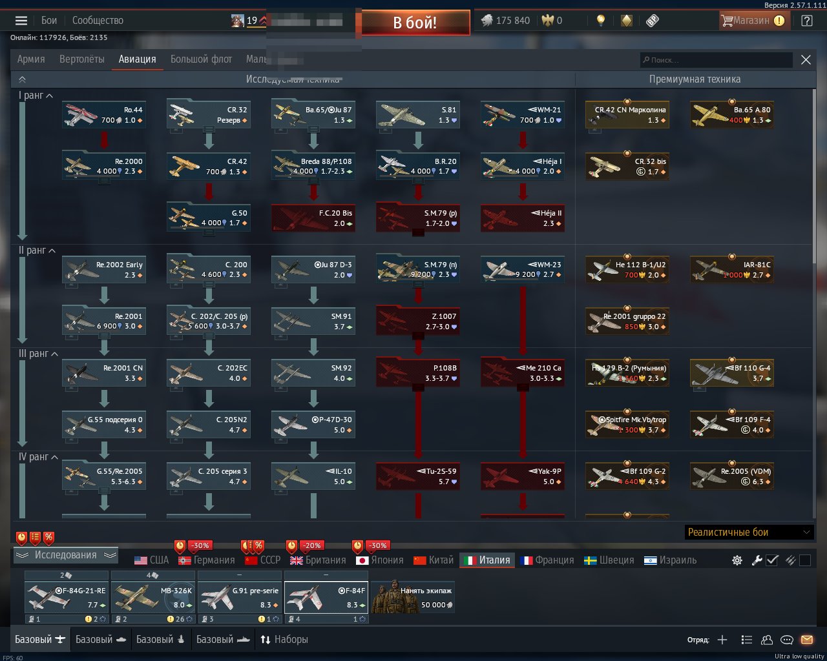Collapse the Исследования panel
Screen dimensions: 827x661
point(65,555)
